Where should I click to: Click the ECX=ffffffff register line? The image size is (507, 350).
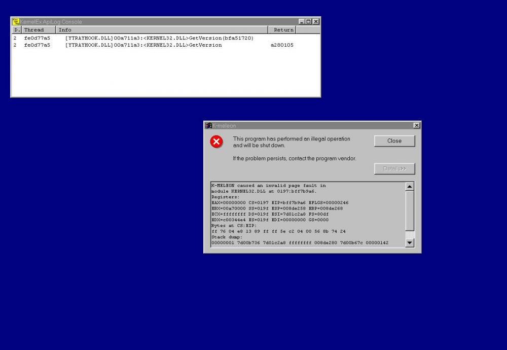[270, 214]
